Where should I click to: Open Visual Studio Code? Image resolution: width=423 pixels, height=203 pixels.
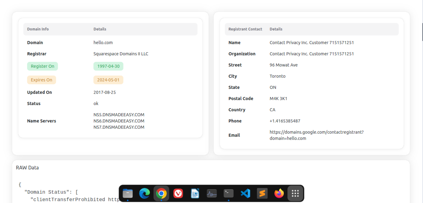coord(245,193)
